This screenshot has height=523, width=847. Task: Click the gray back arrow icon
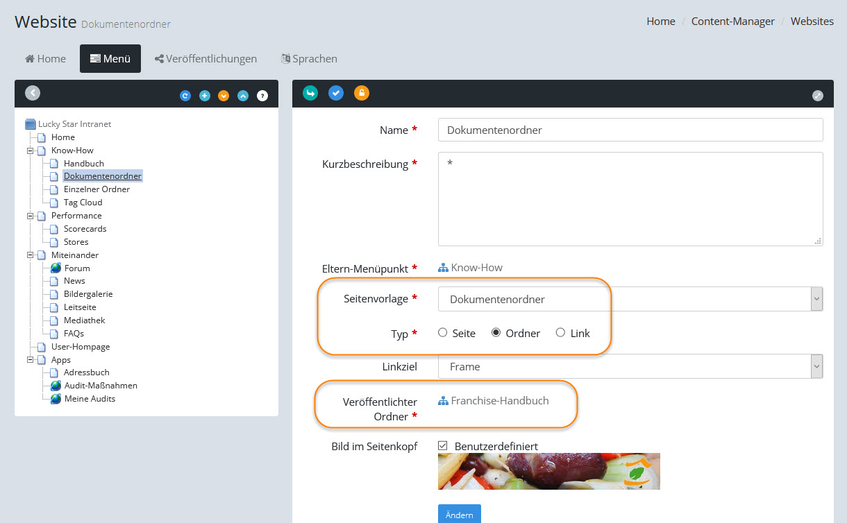[x=33, y=93]
